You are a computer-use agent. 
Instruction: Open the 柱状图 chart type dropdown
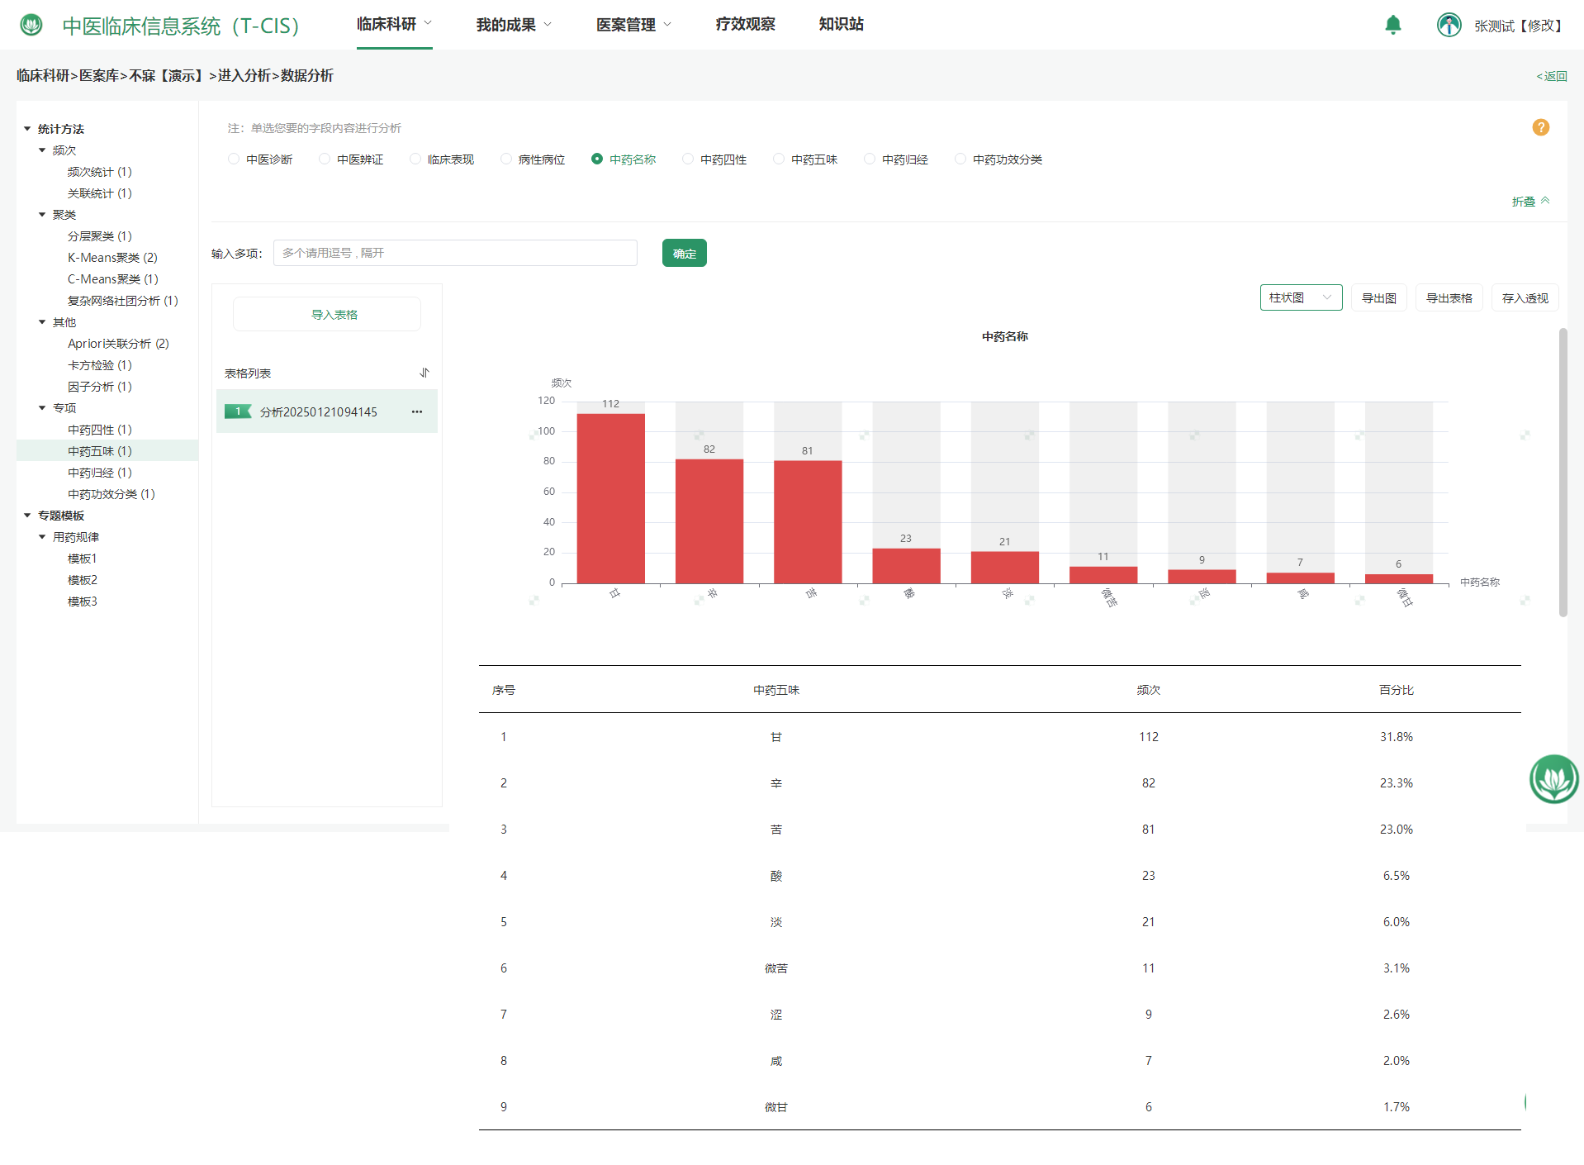pyautogui.click(x=1301, y=297)
